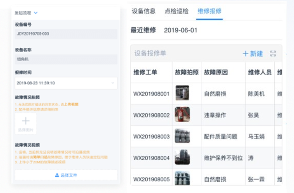
Task: Click work order WX201908005
Action: tap(151, 179)
